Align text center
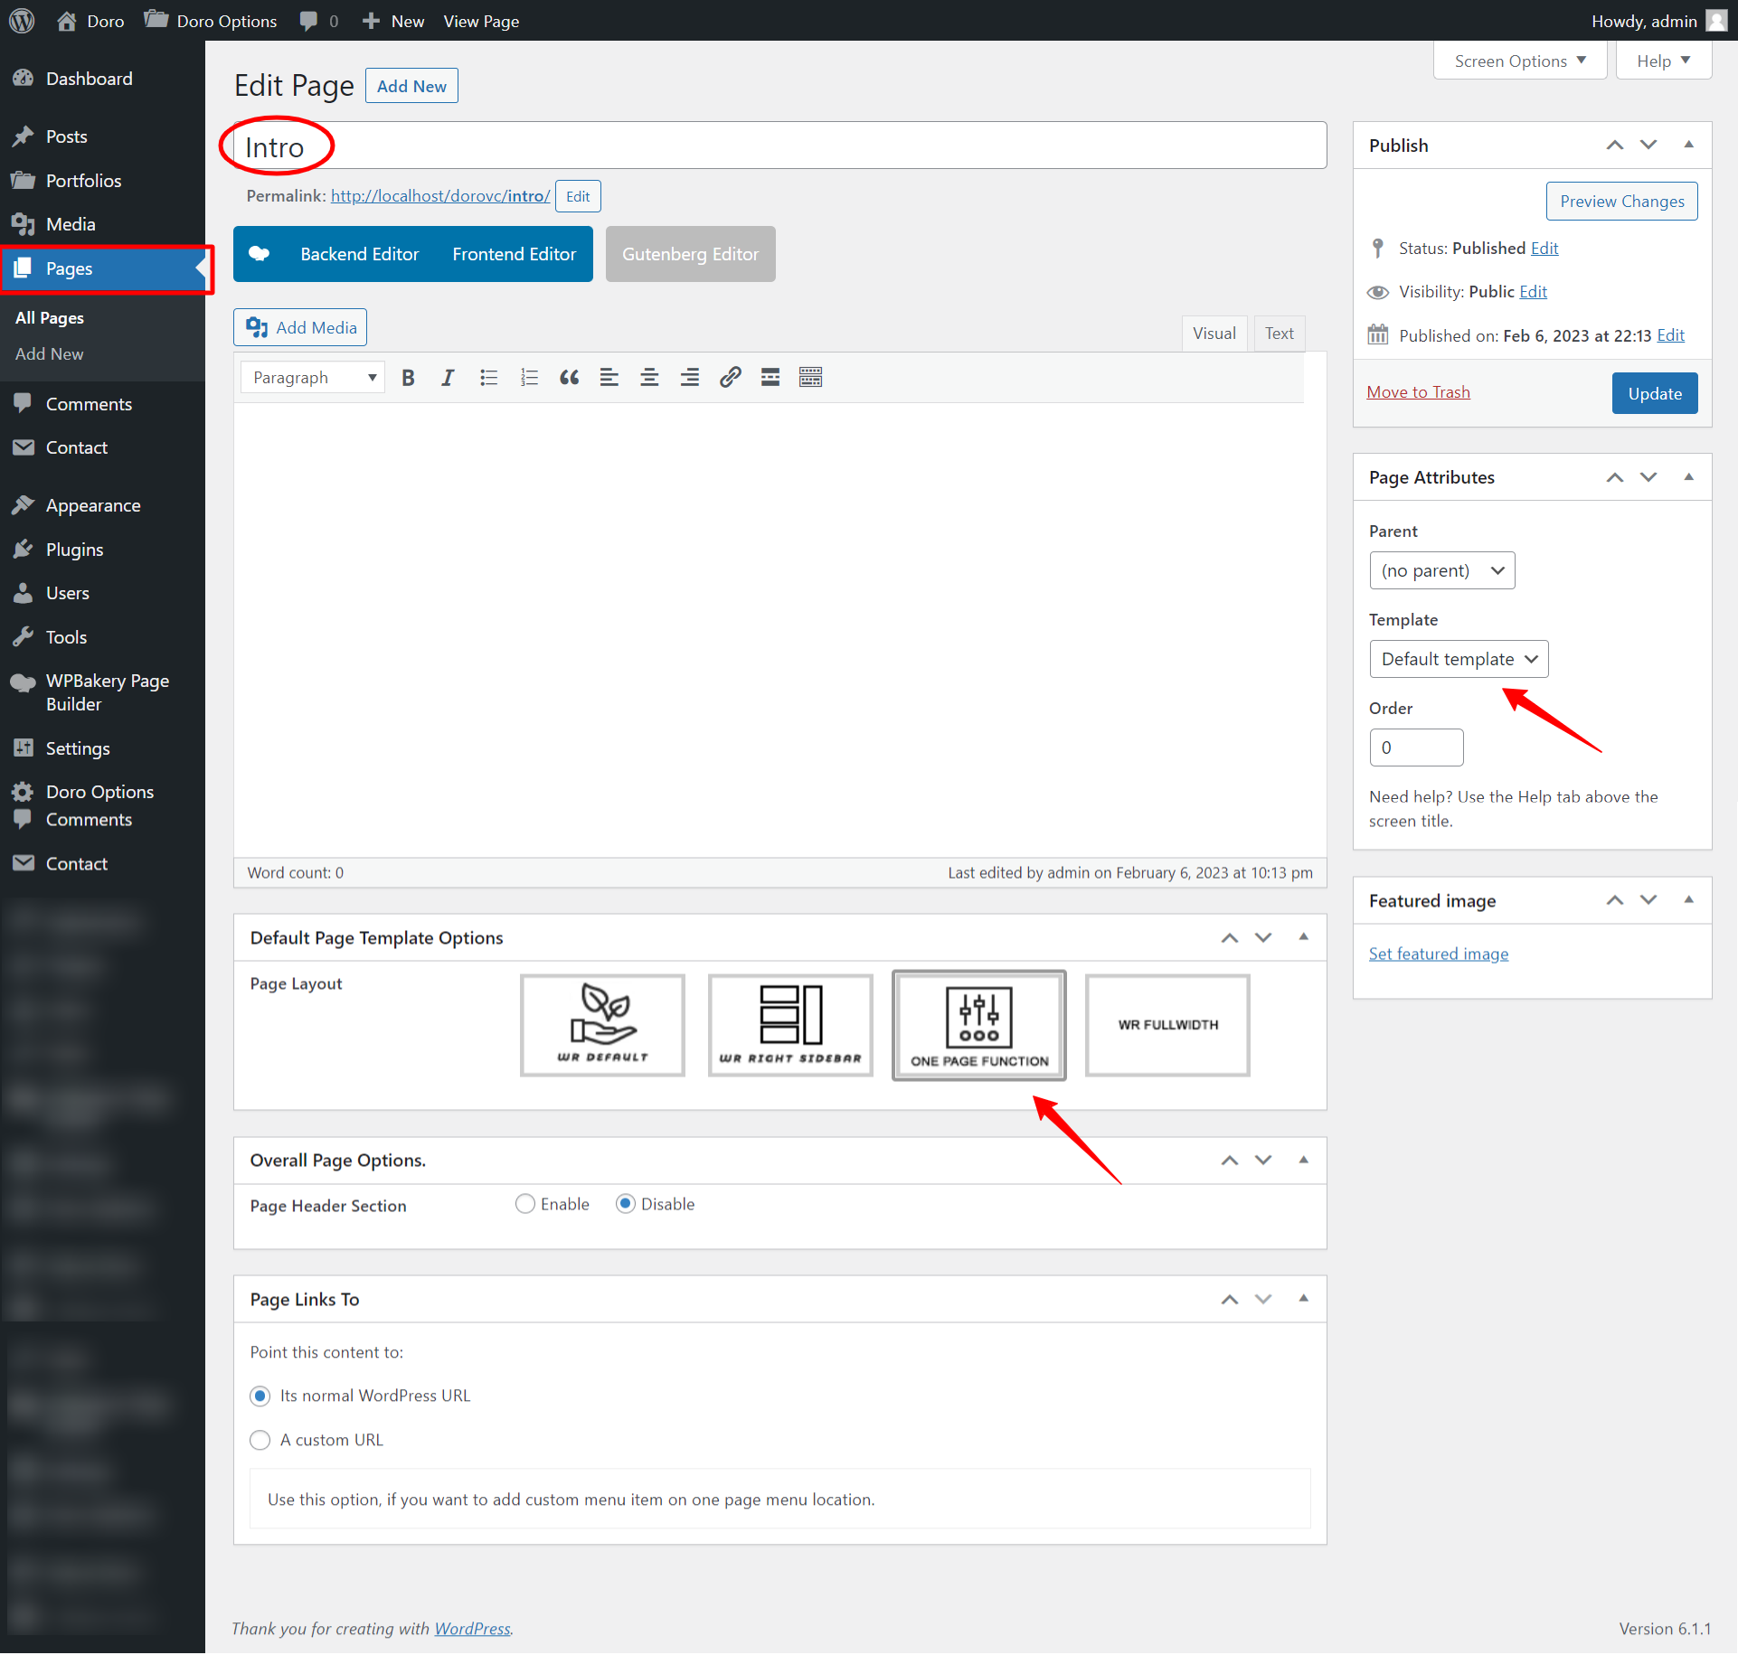The height and width of the screenshot is (1655, 1738). (x=649, y=378)
